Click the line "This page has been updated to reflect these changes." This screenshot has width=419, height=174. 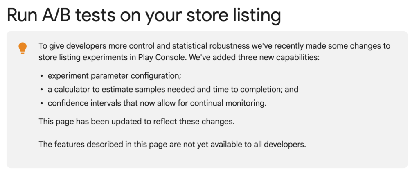[x=136, y=122]
